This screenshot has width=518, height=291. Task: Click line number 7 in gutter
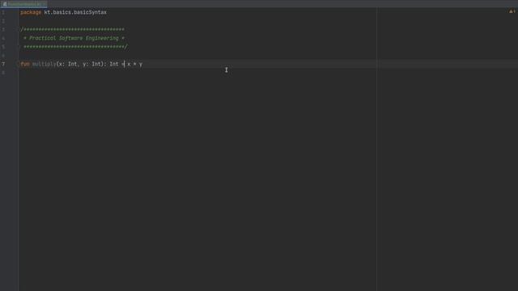[x=3, y=64]
